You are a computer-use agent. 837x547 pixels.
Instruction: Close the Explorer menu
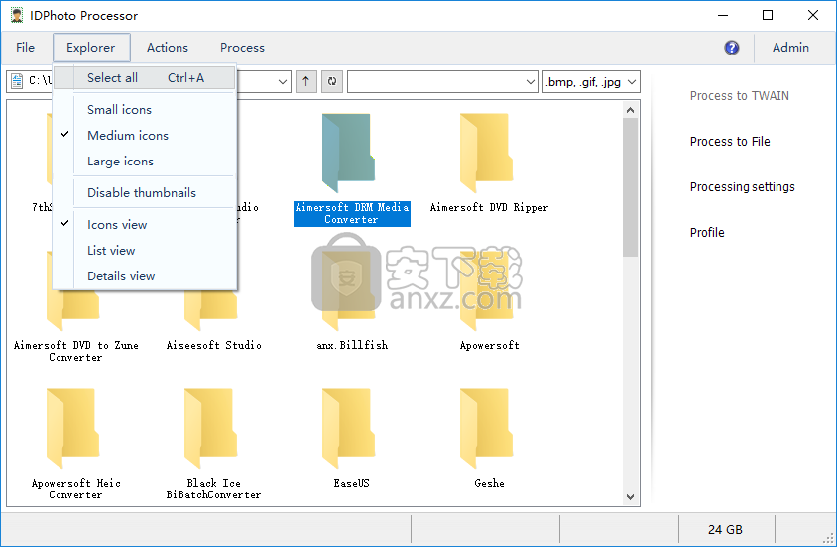pyautogui.click(x=91, y=47)
